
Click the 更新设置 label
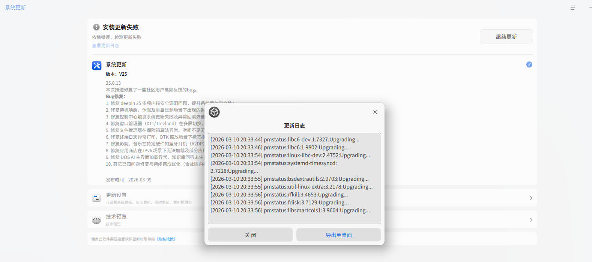(116, 195)
